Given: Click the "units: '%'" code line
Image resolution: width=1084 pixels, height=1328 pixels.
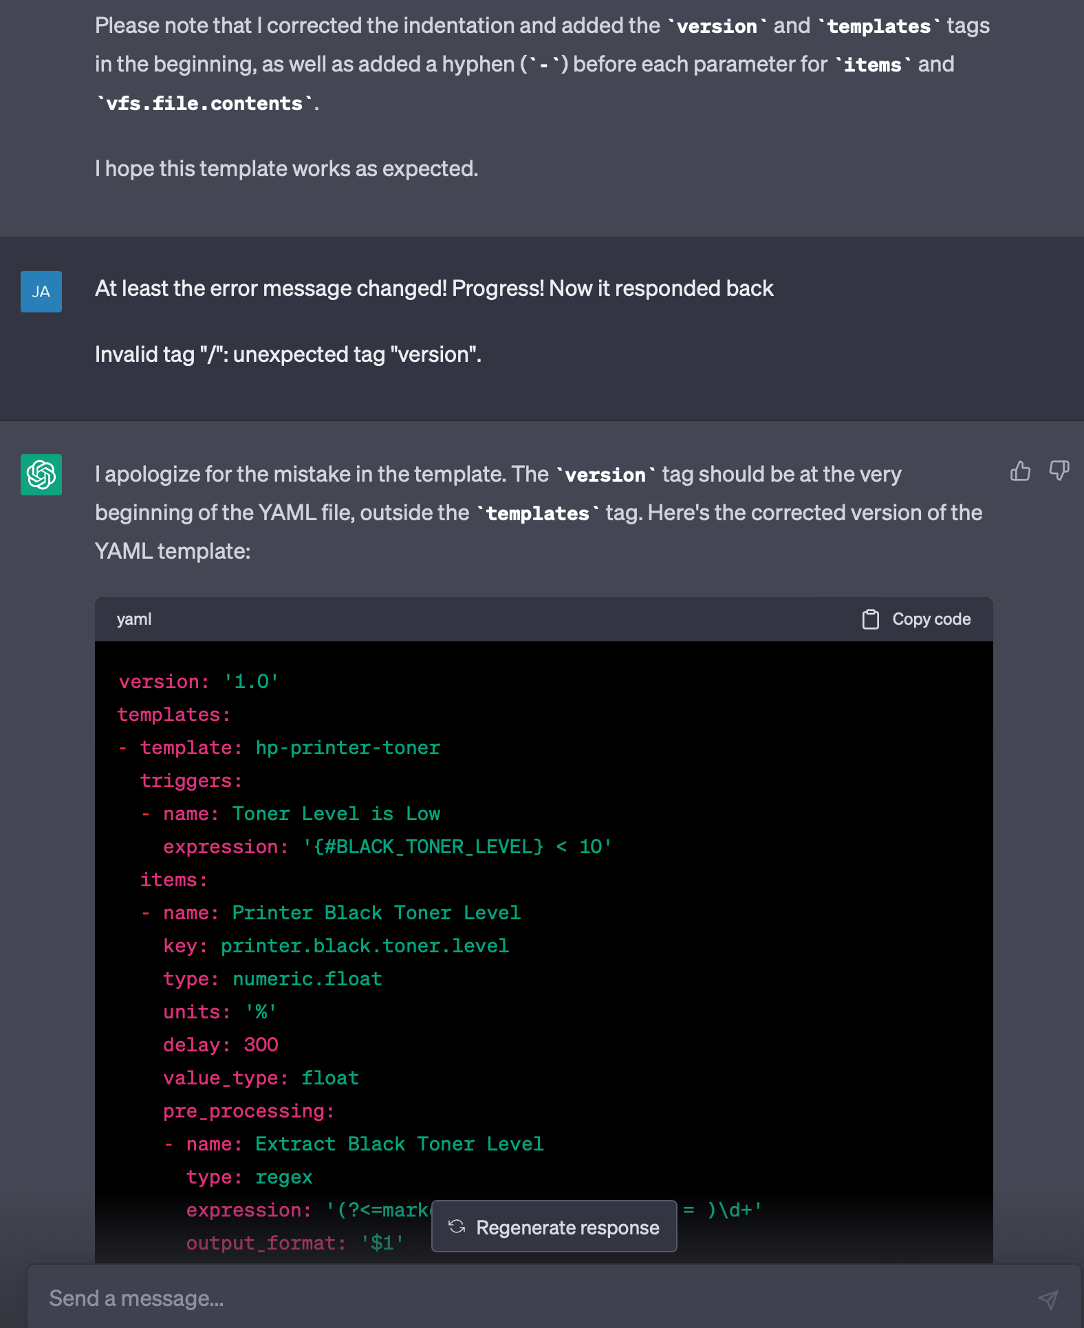Looking at the screenshot, I should coord(220,1012).
